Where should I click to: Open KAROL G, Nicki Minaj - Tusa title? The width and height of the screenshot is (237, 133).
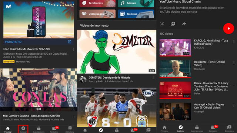[x=211, y=42]
